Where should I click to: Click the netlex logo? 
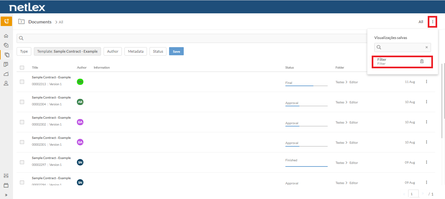[x=27, y=7]
